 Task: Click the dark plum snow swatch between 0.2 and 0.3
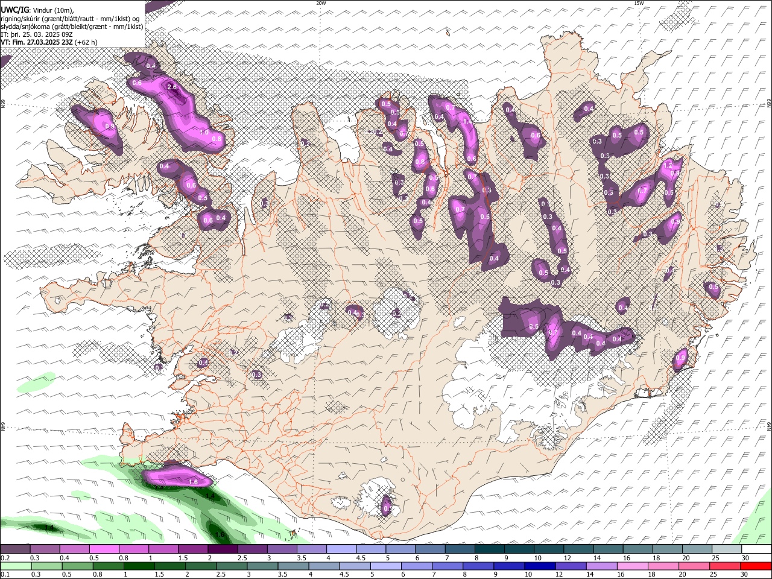click(15, 549)
